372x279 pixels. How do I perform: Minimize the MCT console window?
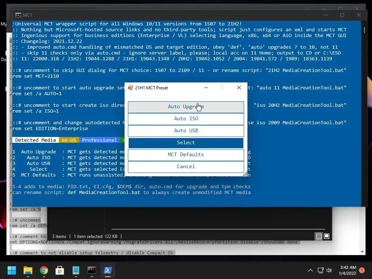[x=326, y=15]
